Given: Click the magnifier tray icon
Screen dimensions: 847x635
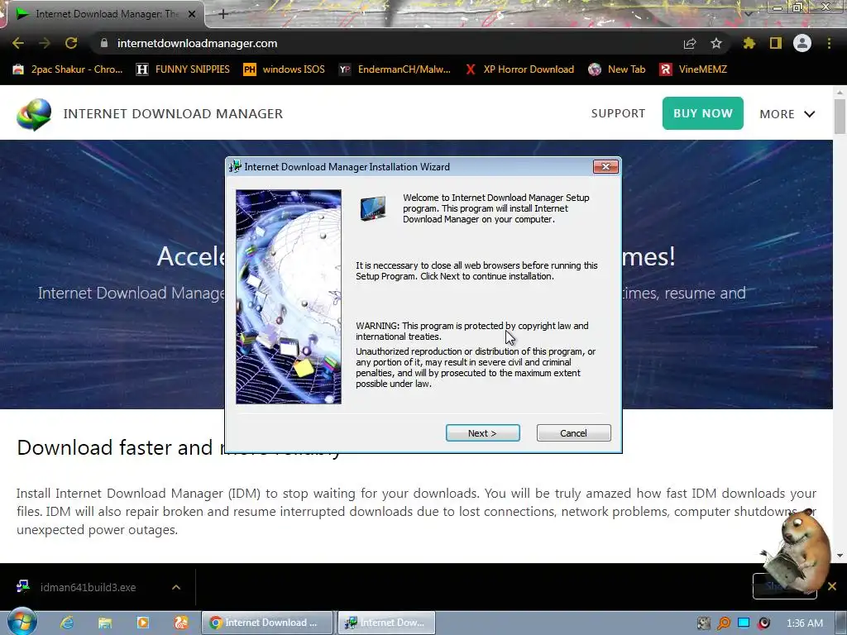Looking at the screenshot, I should [x=724, y=623].
